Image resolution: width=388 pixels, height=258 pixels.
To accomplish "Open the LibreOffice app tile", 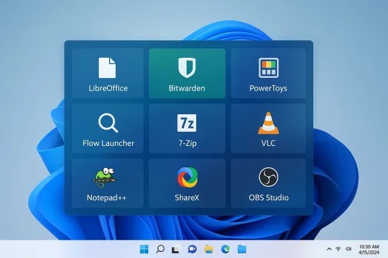I will pyautogui.click(x=108, y=73).
